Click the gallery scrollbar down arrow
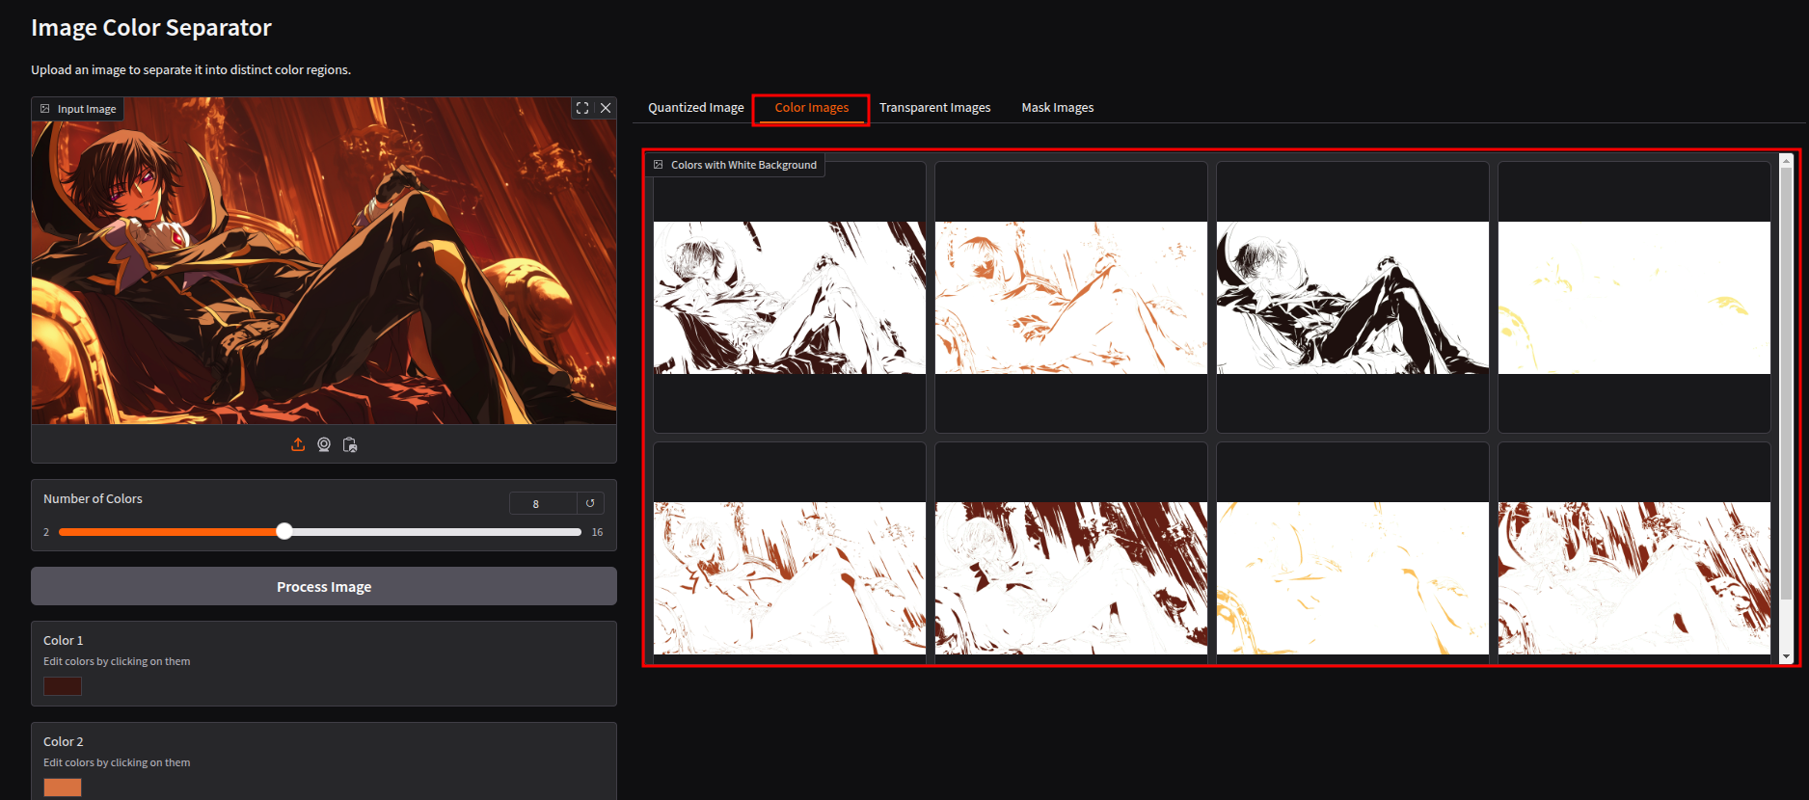Viewport: 1809px width, 800px height. tap(1786, 657)
